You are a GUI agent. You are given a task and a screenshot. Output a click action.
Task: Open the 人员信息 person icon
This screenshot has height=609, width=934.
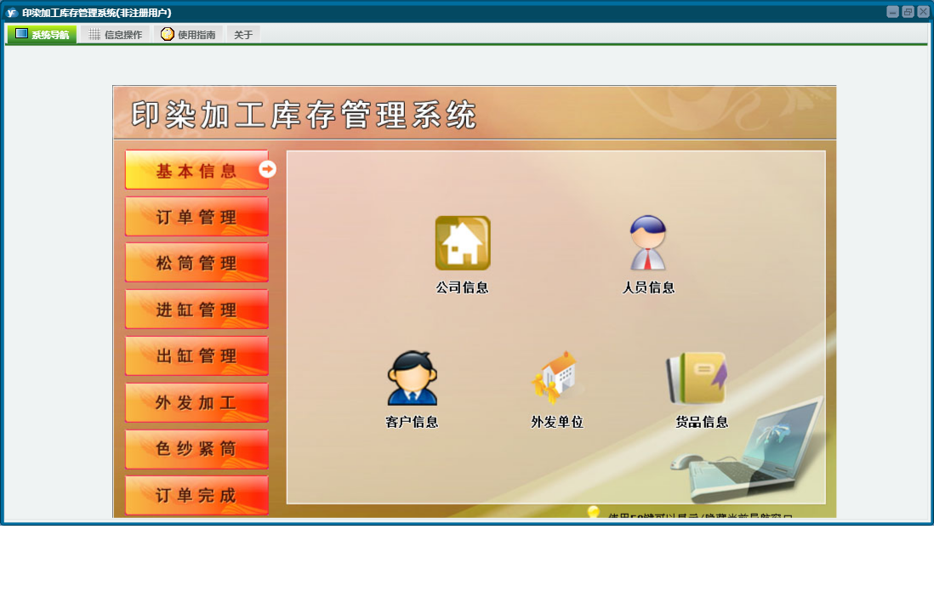pos(648,243)
